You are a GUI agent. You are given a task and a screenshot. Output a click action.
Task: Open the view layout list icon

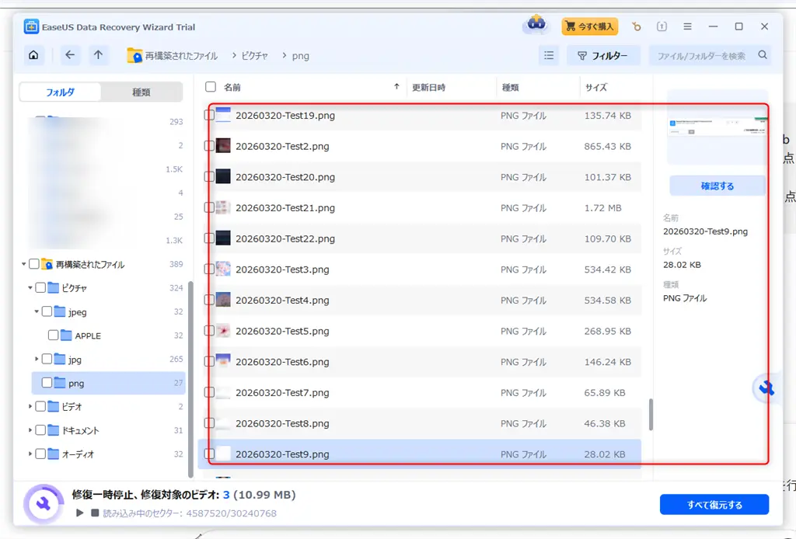549,55
